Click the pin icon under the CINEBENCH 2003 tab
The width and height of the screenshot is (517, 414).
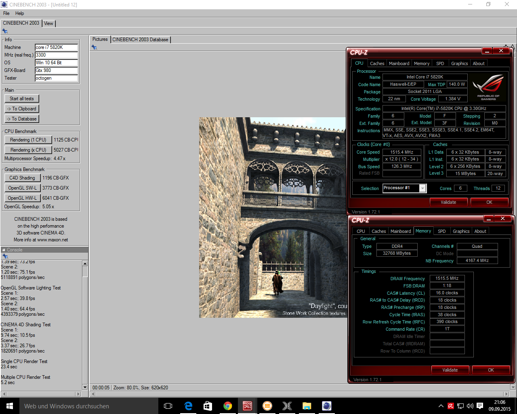click(5, 31)
